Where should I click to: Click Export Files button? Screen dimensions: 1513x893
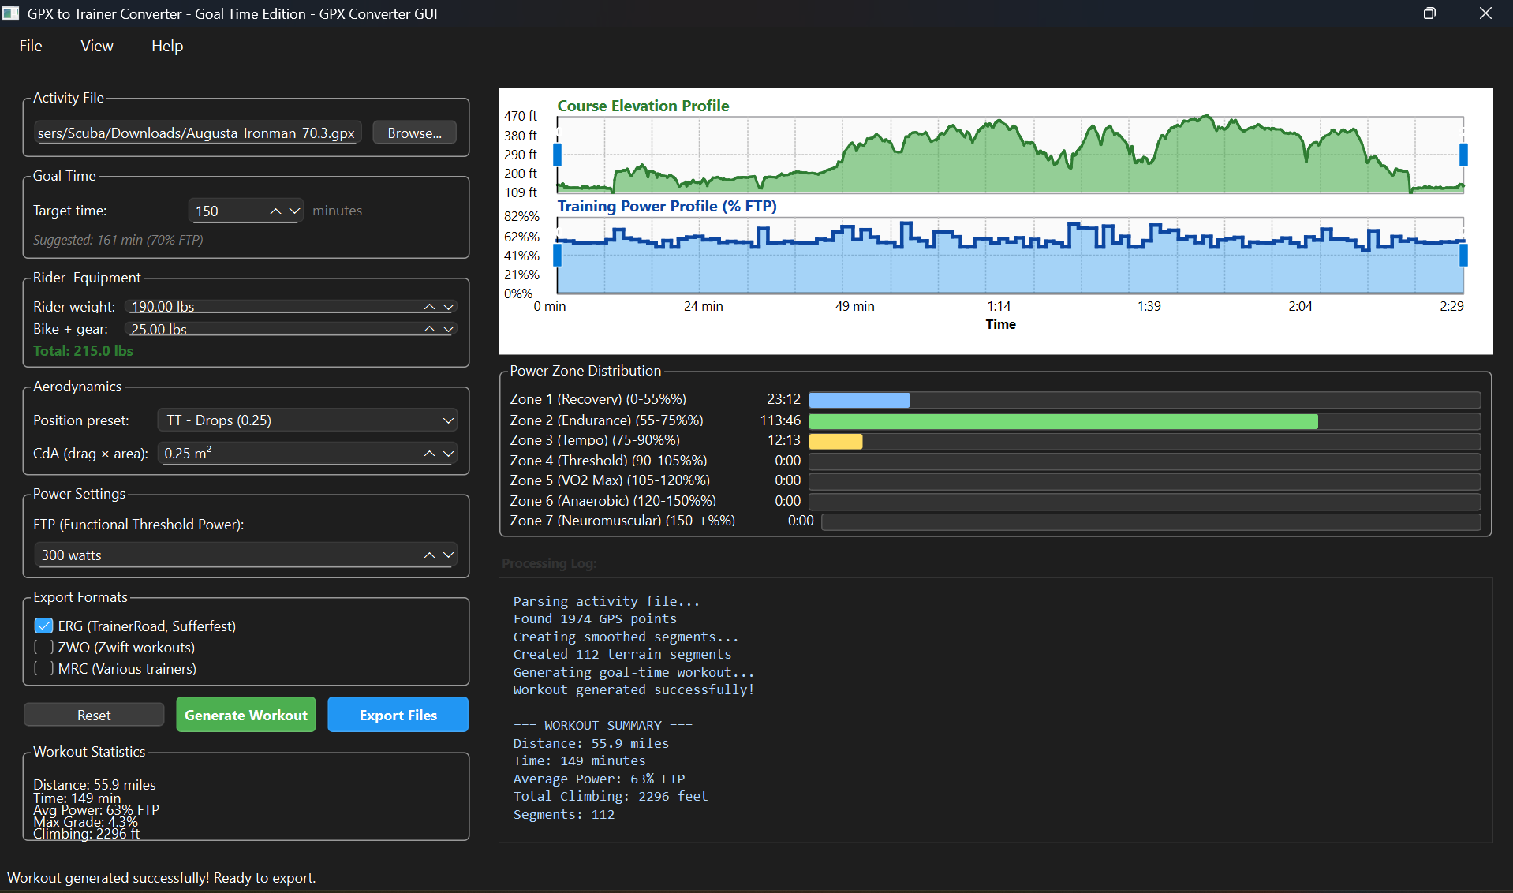pyautogui.click(x=398, y=715)
